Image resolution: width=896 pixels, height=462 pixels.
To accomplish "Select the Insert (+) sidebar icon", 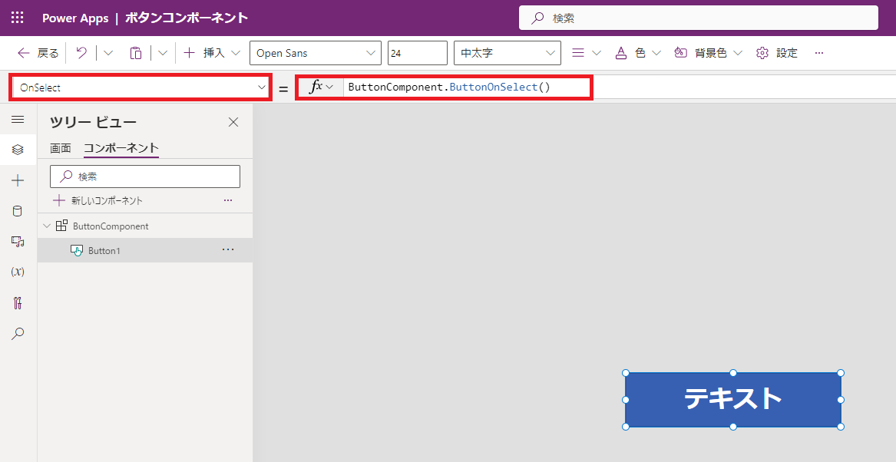I will 18,180.
